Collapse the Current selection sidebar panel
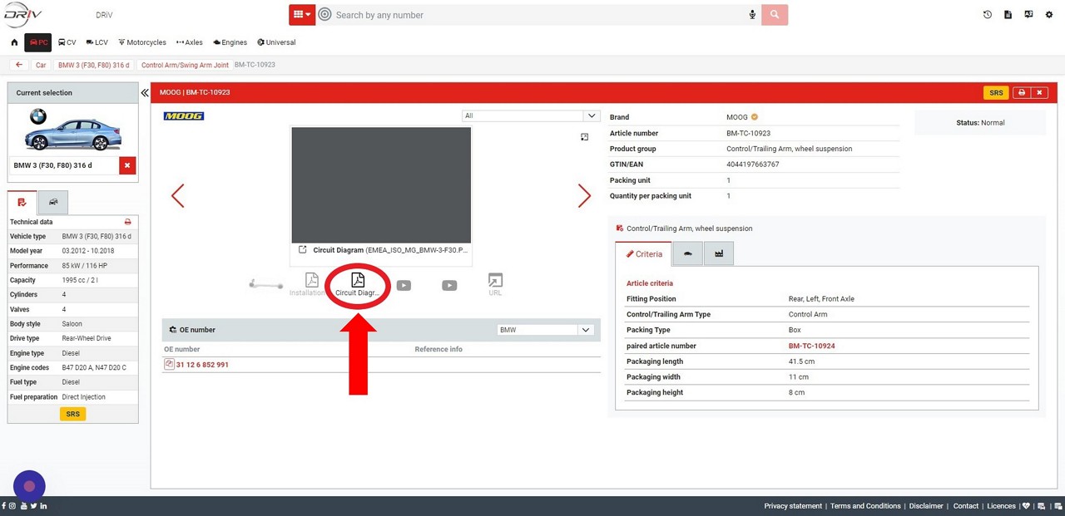The height and width of the screenshot is (516, 1065). [145, 93]
